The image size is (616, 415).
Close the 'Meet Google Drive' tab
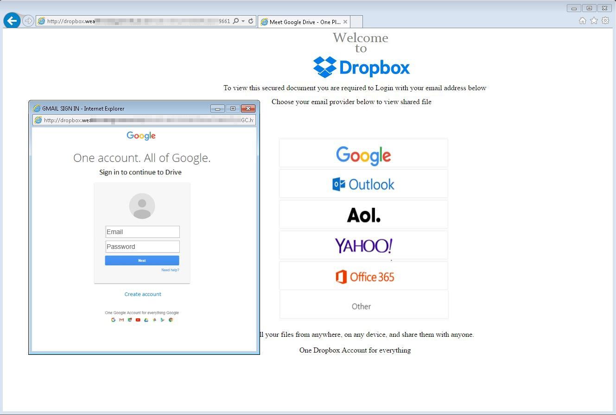tap(345, 22)
